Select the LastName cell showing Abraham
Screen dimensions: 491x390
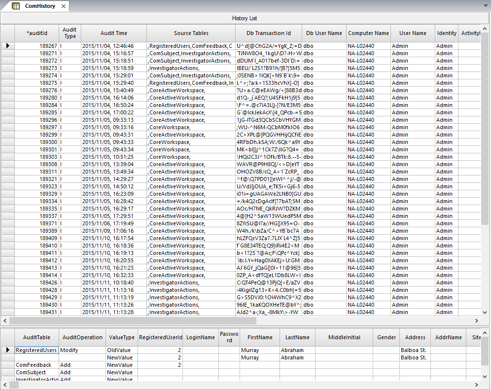point(296,350)
